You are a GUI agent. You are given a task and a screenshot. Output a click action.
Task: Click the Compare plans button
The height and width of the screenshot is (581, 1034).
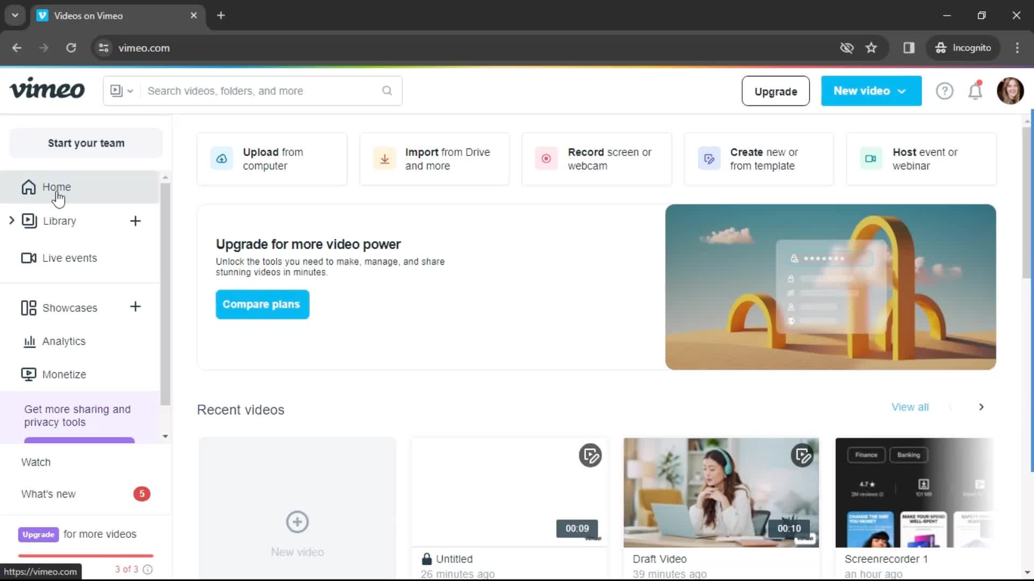click(262, 304)
